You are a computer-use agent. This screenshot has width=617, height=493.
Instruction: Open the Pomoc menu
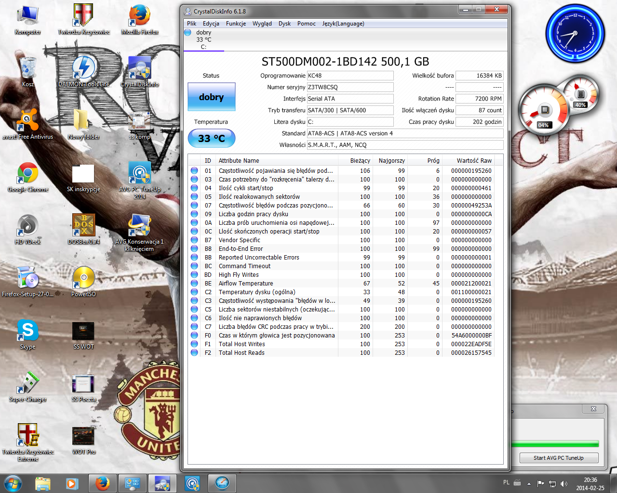point(307,24)
